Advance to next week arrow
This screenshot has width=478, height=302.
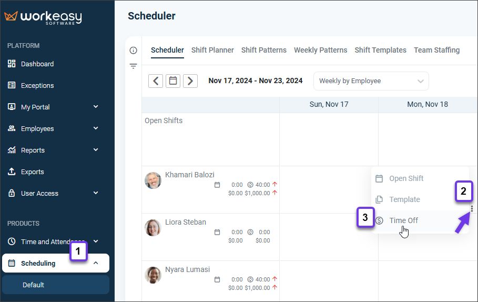coord(190,80)
